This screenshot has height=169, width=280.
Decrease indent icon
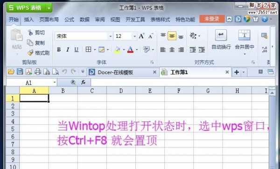pos(193,49)
